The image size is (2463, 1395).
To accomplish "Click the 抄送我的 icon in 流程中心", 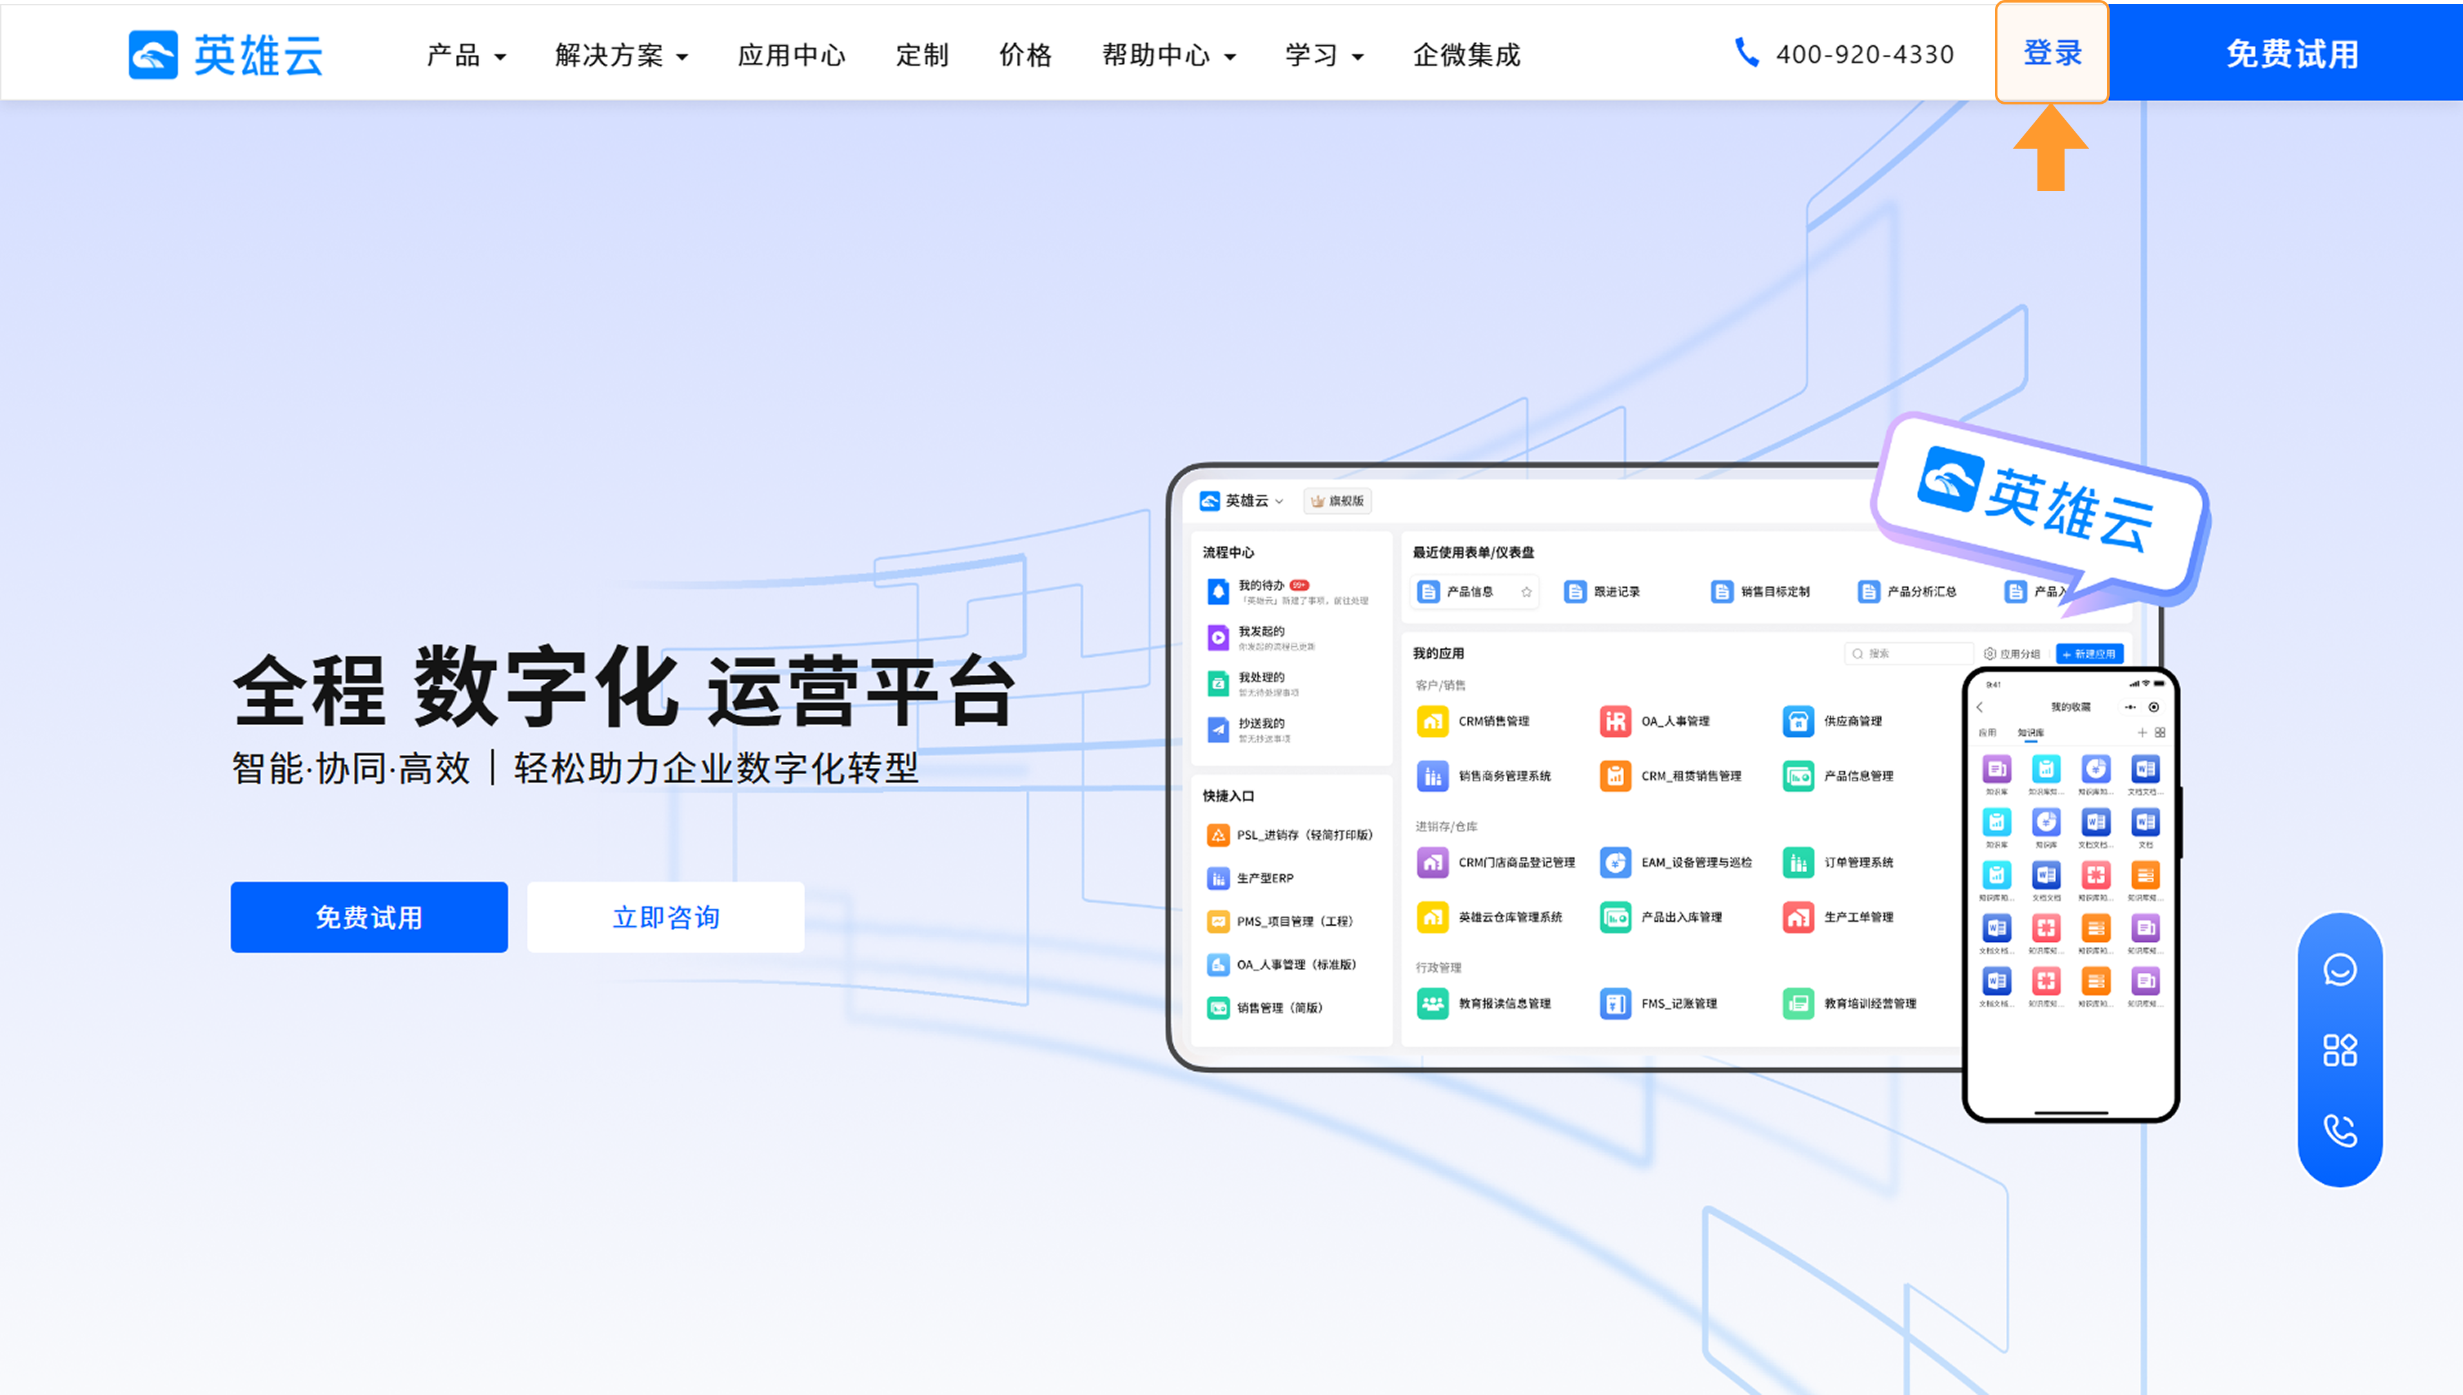I will [x=1217, y=730].
